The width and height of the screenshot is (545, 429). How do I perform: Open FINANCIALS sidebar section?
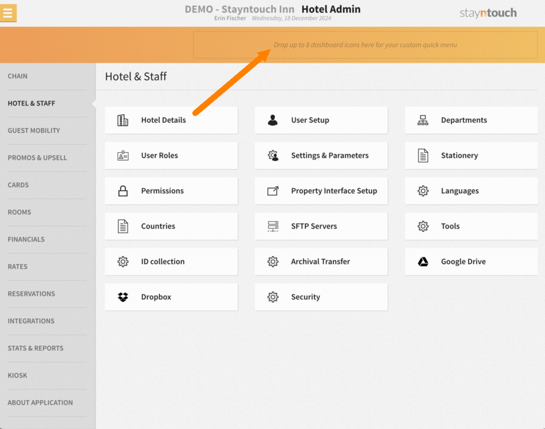click(26, 239)
